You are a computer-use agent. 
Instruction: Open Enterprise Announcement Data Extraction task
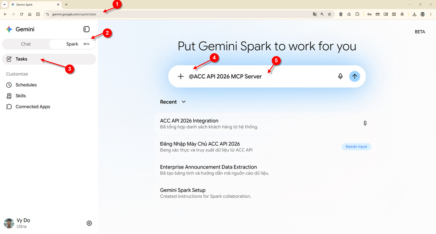(264, 170)
